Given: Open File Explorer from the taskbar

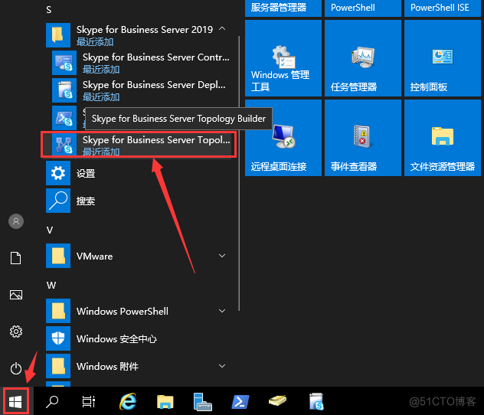Looking at the screenshot, I should (165, 402).
